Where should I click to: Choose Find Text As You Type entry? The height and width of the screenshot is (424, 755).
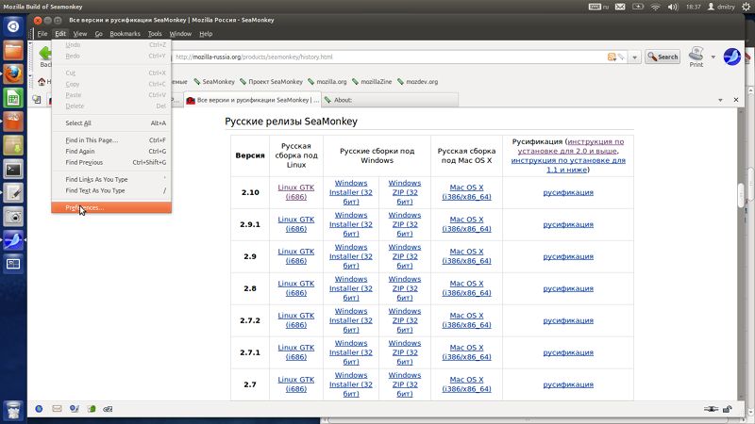tap(111, 191)
